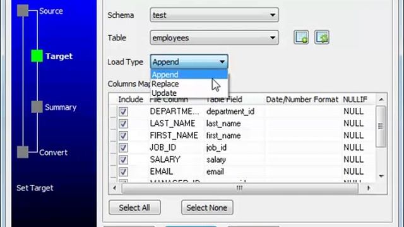This screenshot has height=227, width=404.
Task: Click the second table icon beside employees dropdown
Action: pyautogui.click(x=322, y=37)
